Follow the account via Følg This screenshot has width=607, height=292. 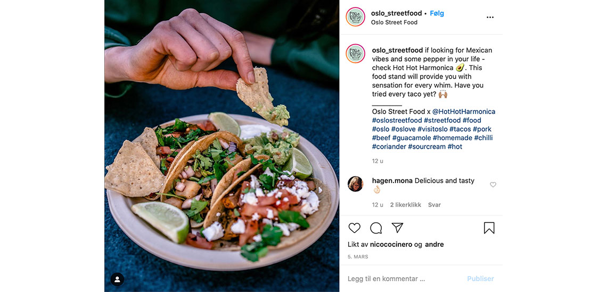click(x=437, y=13)
